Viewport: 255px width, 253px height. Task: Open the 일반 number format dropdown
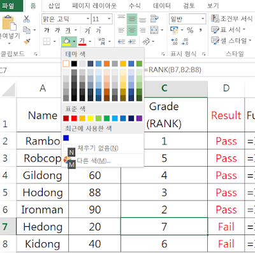[203, 19]
